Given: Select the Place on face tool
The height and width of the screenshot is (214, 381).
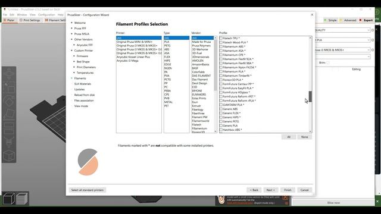Looking at the screenshot, I should pos(9,115).
